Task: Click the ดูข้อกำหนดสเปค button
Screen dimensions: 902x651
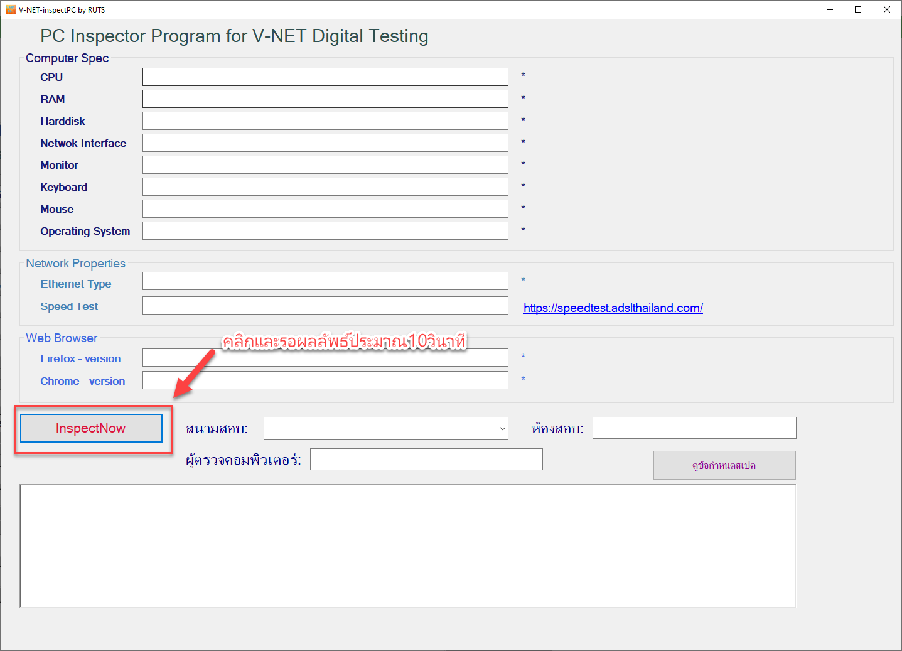Action: (x=724, y=465)
